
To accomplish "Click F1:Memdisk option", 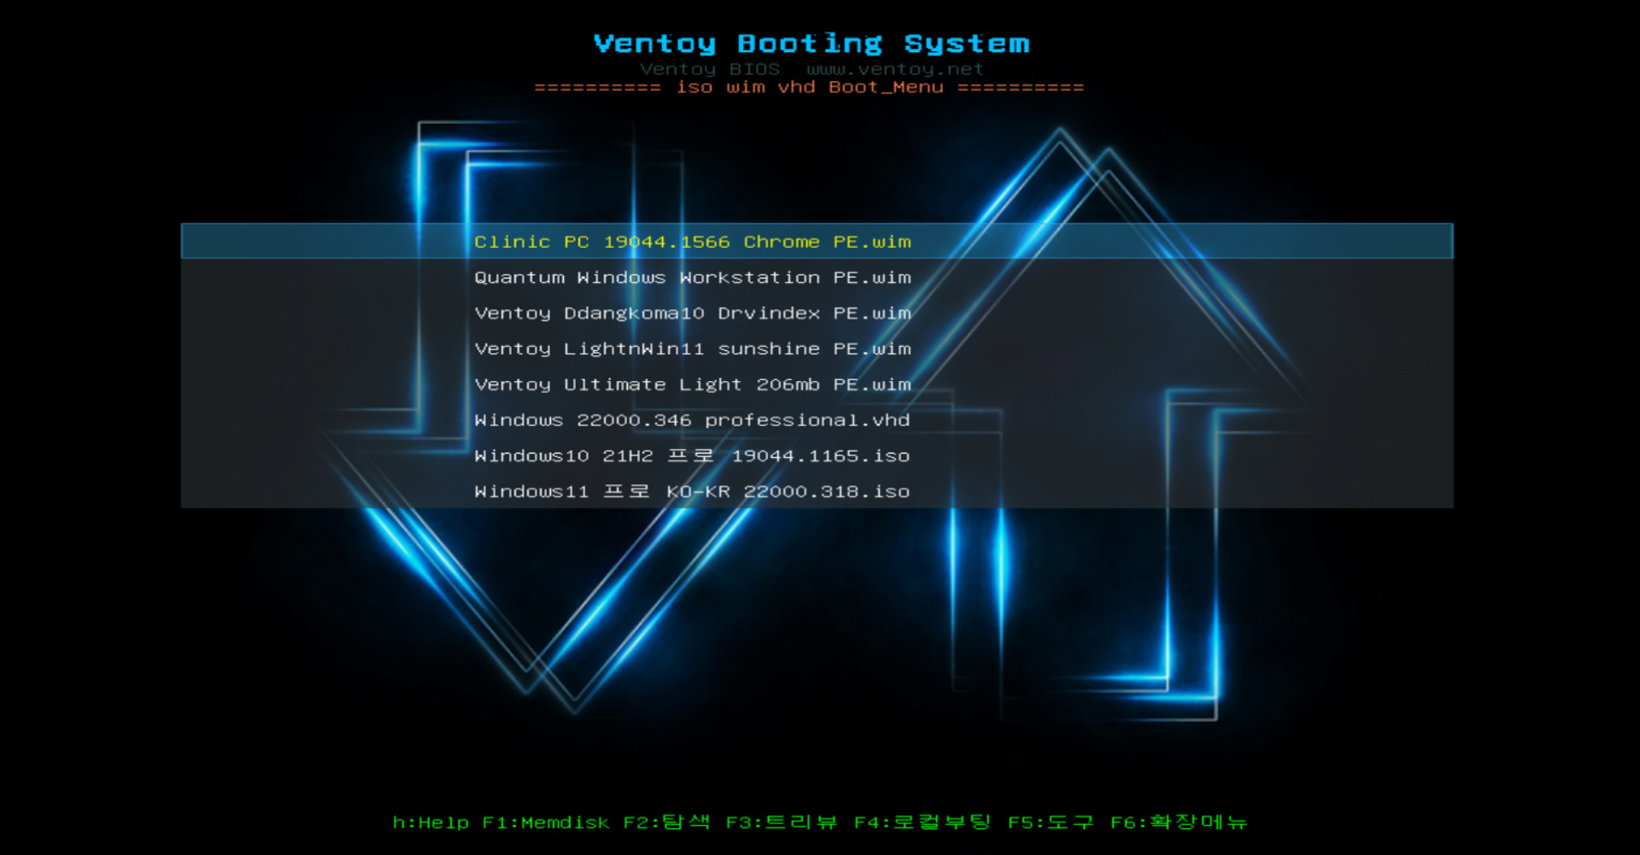I will coord(546,823).
